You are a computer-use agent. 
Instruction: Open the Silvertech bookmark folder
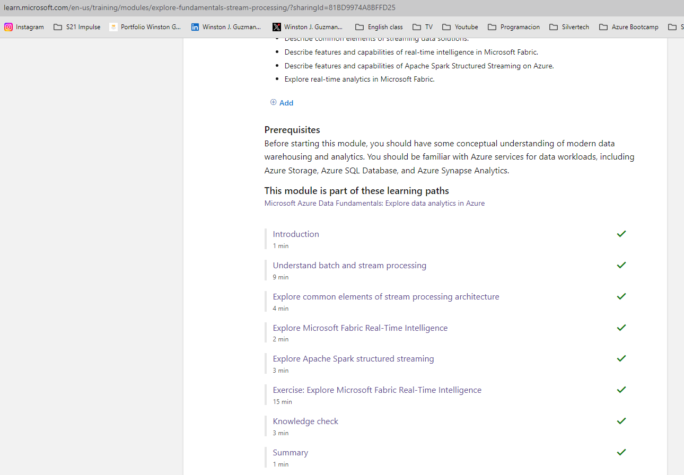tap(569, 27)
